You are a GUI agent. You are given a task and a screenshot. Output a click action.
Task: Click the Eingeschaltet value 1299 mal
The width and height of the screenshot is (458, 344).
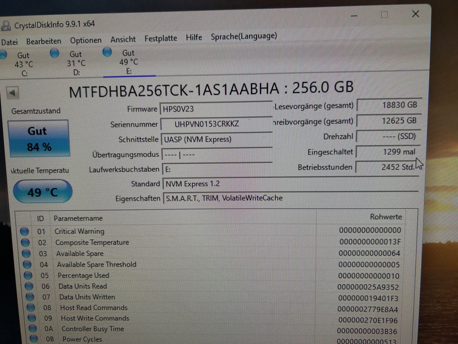tap(388, 152)
